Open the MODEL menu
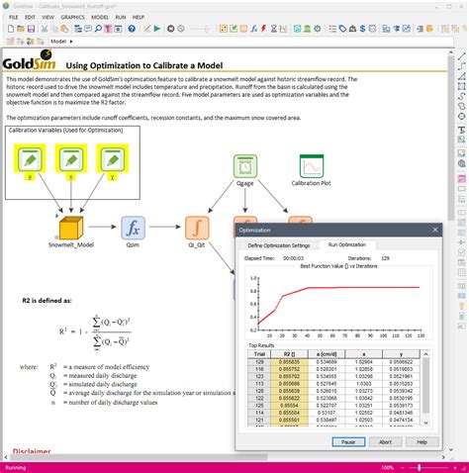This screenshot has height=473, width=469. (100, 17)
